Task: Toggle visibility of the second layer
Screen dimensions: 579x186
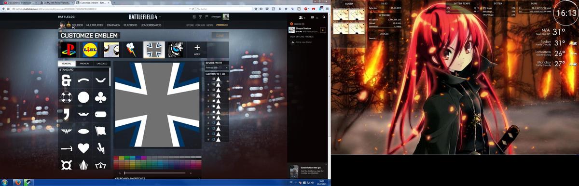Action: tap(208, 84)
